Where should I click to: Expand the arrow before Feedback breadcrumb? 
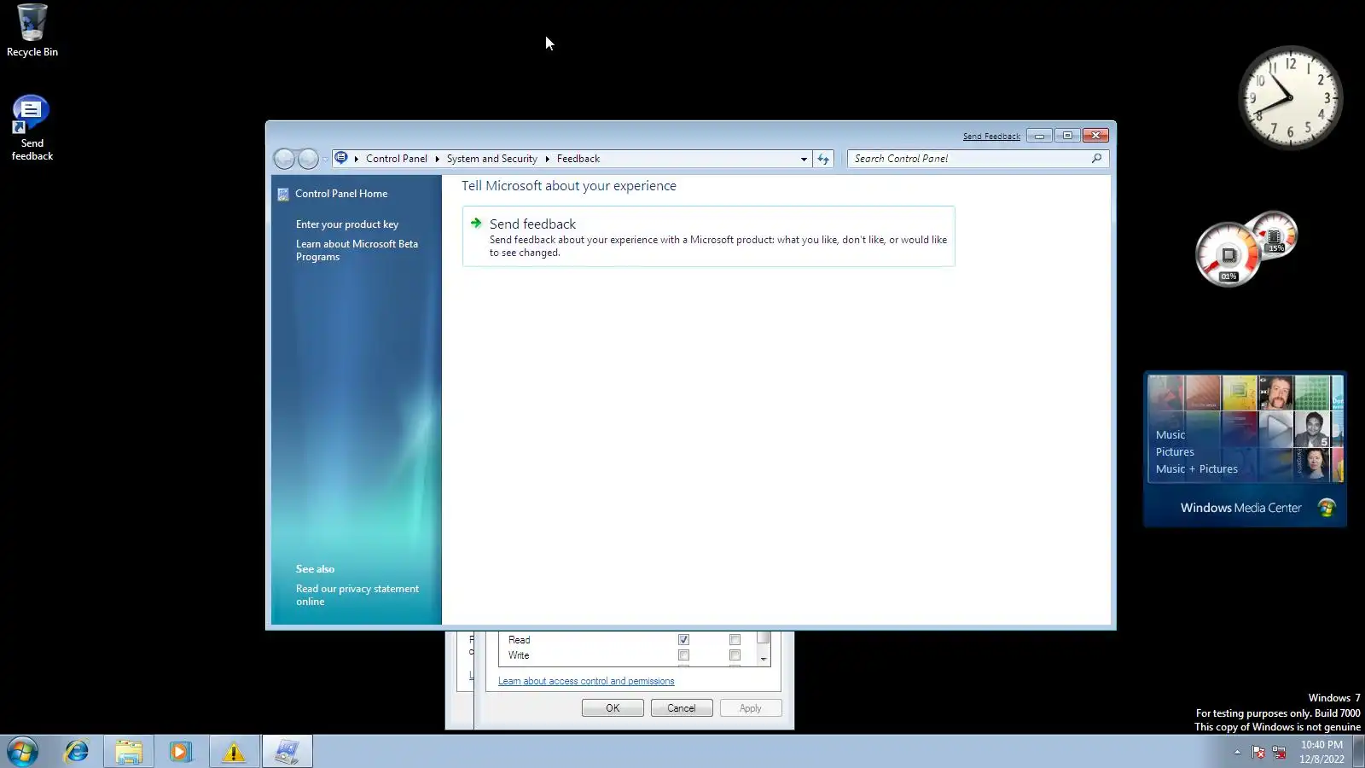pos(548,159)
